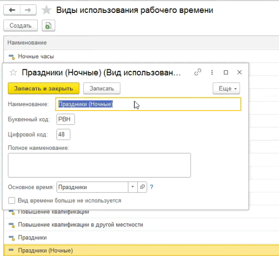The image size is (279, 256).
Task: Get link to object via chain icon
Action: pos(198,72)
